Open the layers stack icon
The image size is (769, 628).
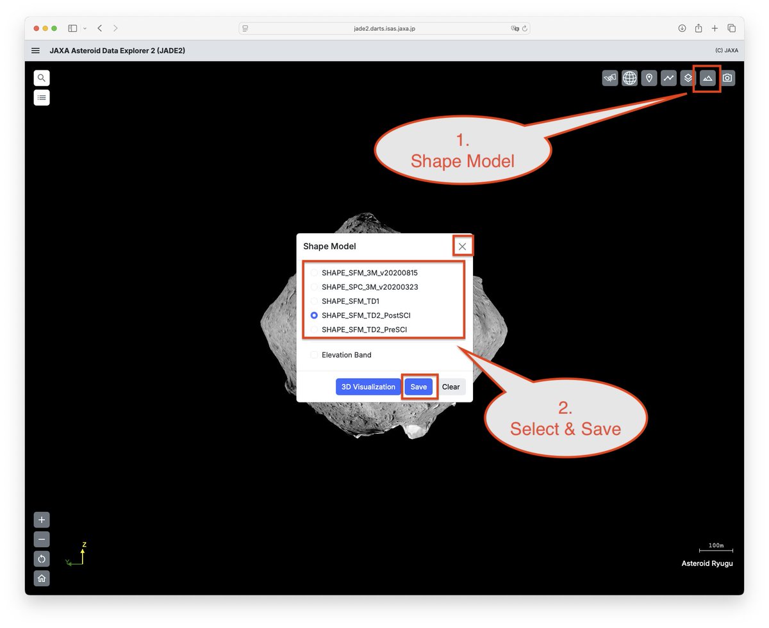(688, 78)
